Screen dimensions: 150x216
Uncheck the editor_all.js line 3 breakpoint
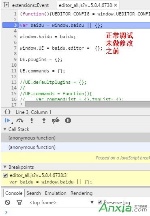pyautogui.click(x=5, y=175)
